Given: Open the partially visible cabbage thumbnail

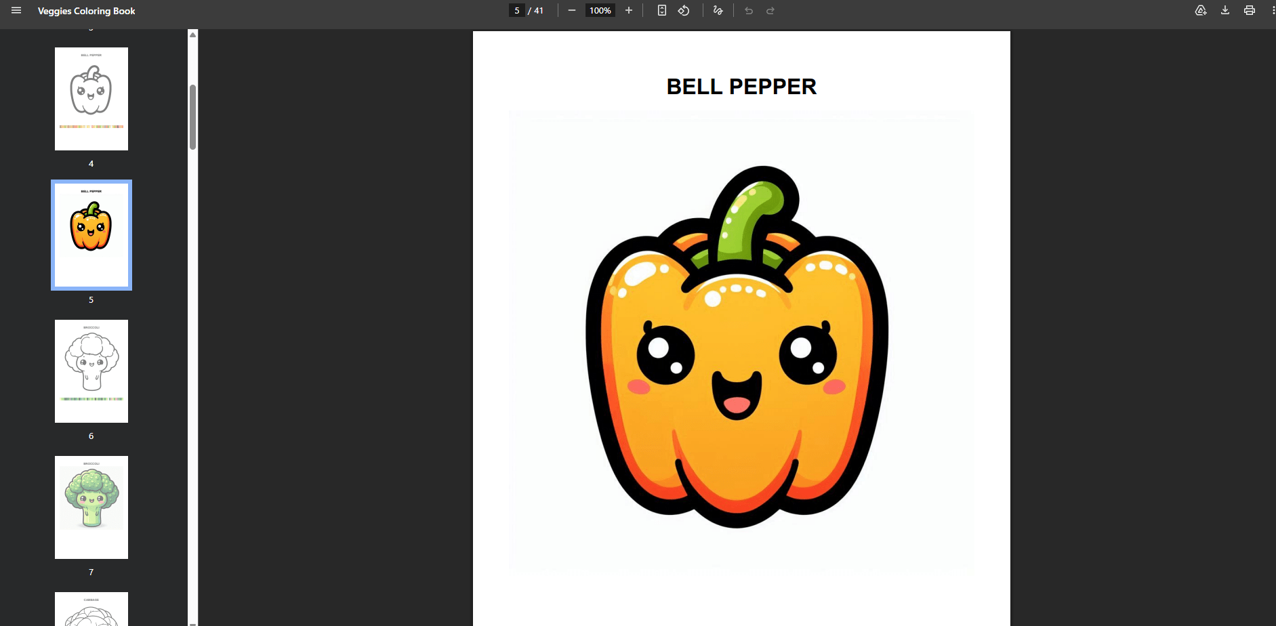Looking at the screenshot, I should click(x=91, y=610).
